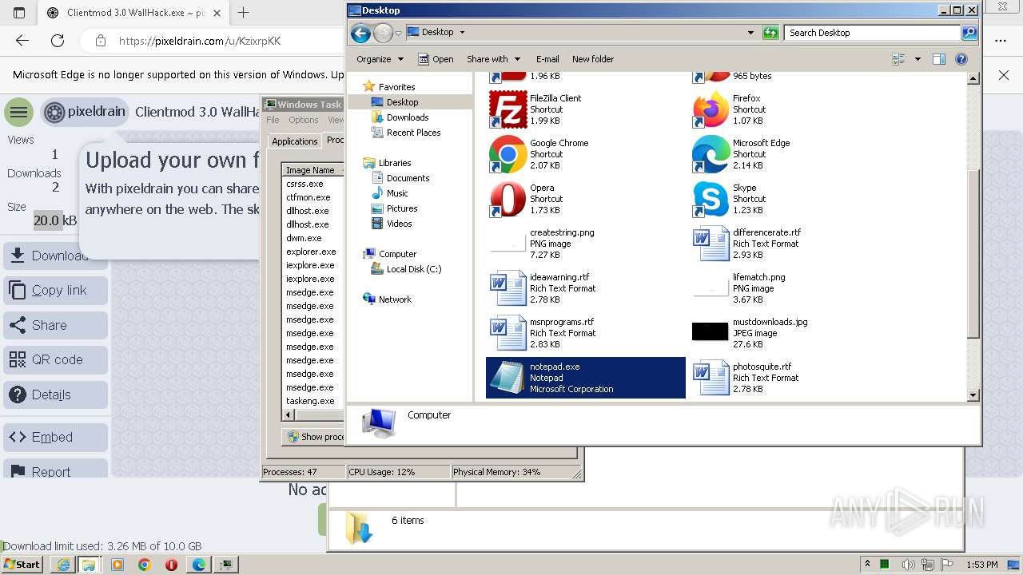The image size is (1023, 575).
Task: Click Open in Explorer toolbar
Action: click(436, 59)
